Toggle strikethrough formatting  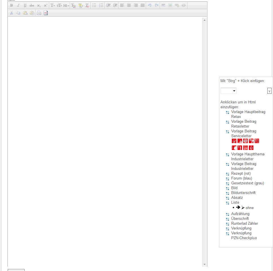click(x=32, y=5)
